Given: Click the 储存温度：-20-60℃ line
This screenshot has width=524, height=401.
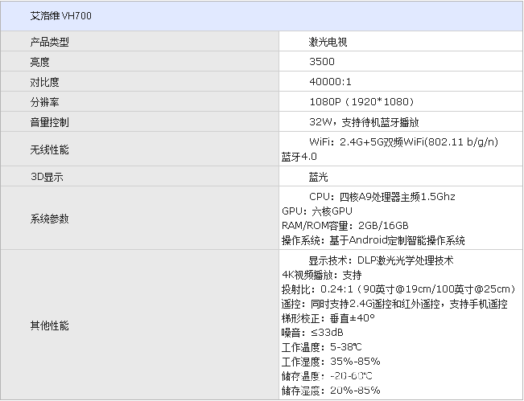Looking at the screenshot, I should click(327, 376).
